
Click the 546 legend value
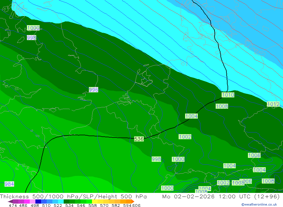(x=81, y=205)
